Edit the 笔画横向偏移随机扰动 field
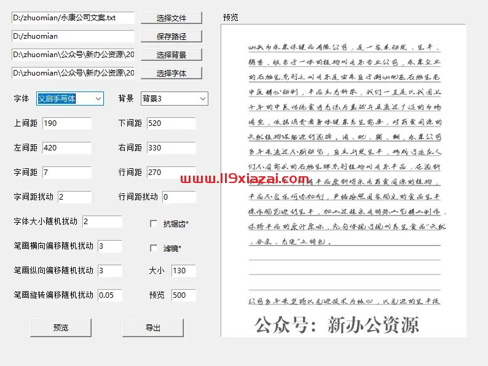Screen dimensions: 488x366 tap(110, 246)
